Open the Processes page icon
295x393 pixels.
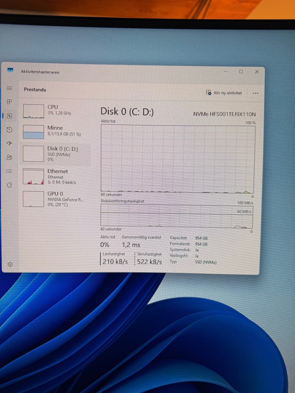pyautogui.click(x=10, y=102)
